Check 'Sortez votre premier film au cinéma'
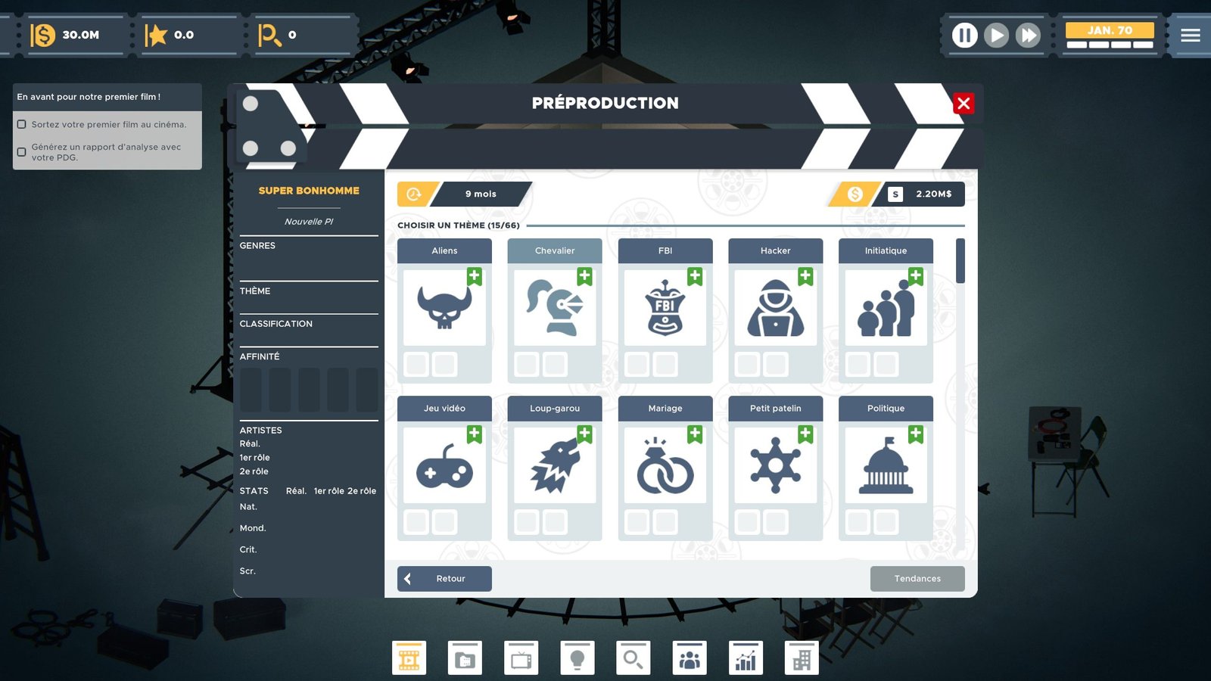1211x681 pixels. (x=22, y=124)
